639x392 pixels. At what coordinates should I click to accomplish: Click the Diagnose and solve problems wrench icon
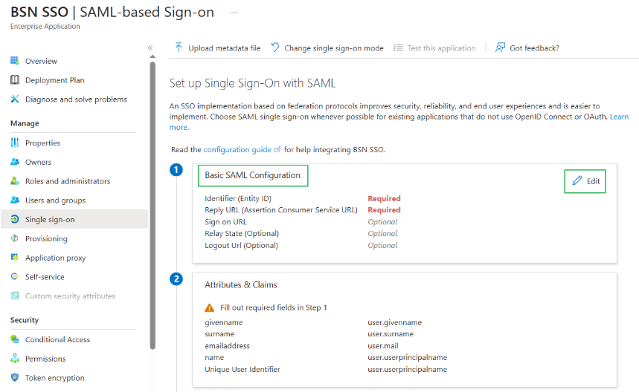[15, 99]
